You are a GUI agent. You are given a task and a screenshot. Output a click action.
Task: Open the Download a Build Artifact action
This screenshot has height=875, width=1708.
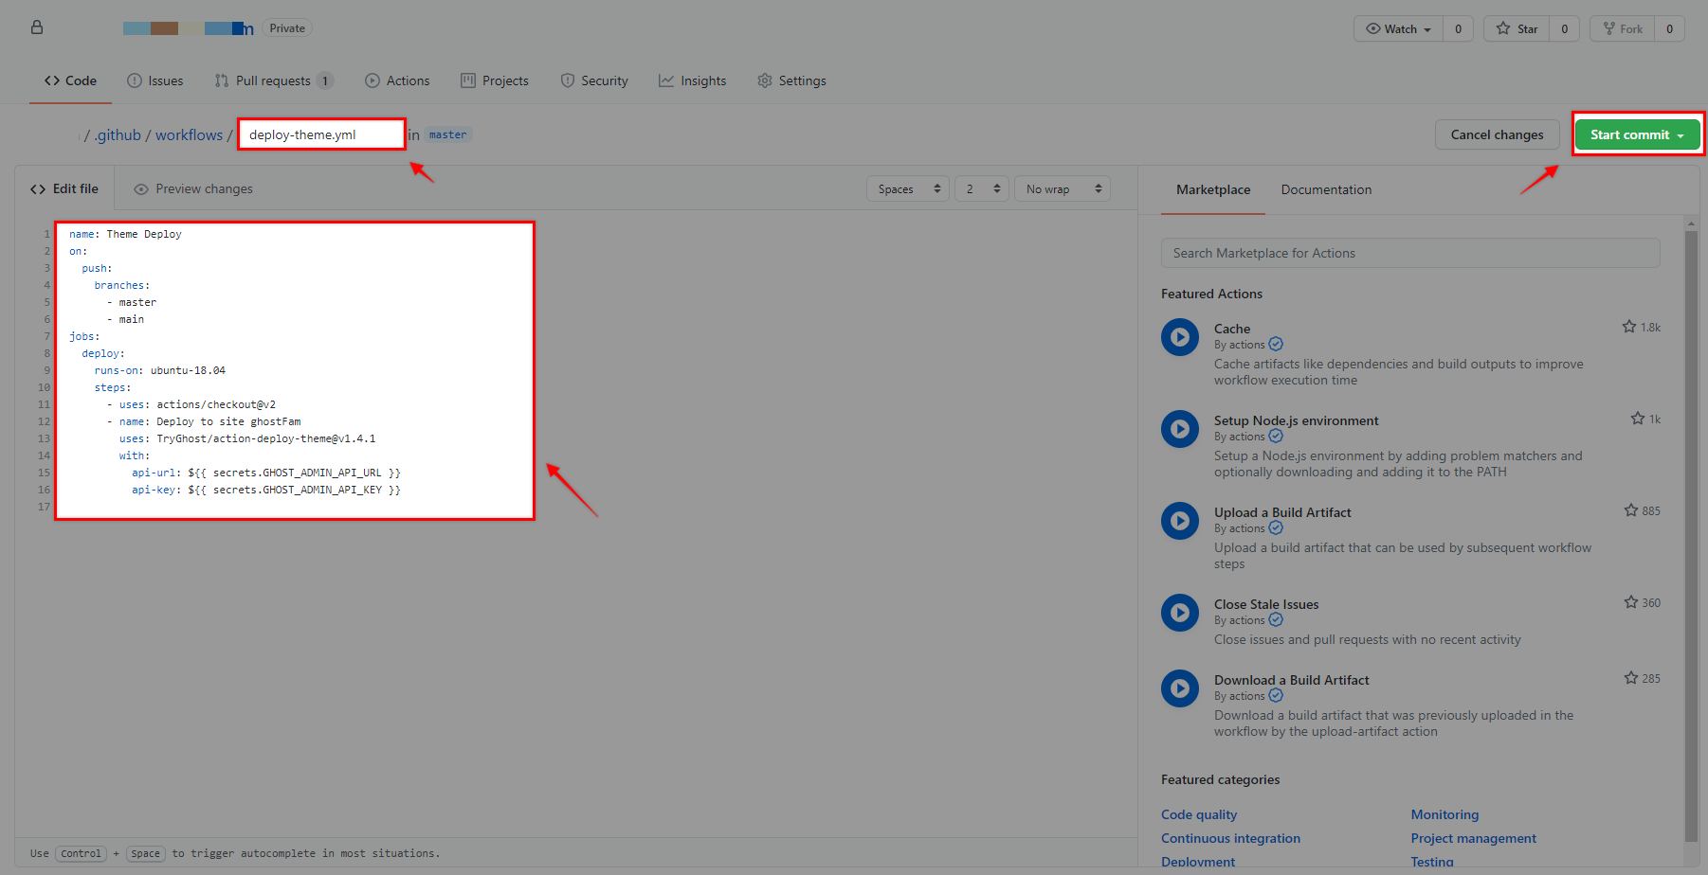pyautogui.click(x=1291, y=680)
